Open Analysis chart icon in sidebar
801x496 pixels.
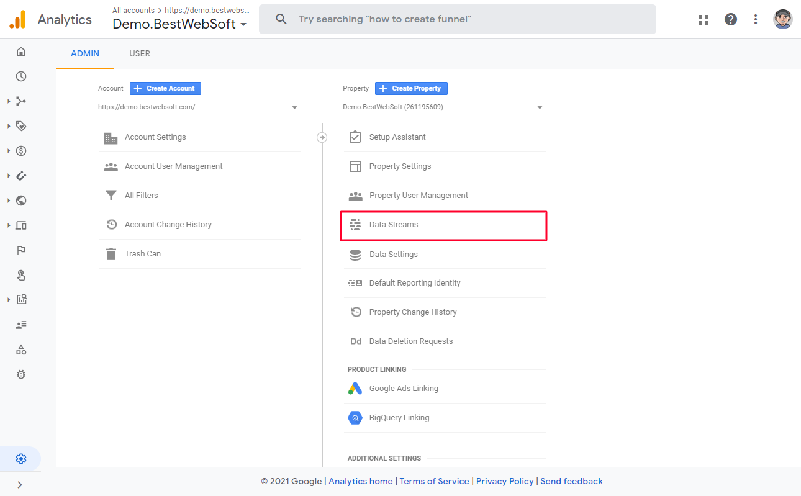(x=21, y=300)
